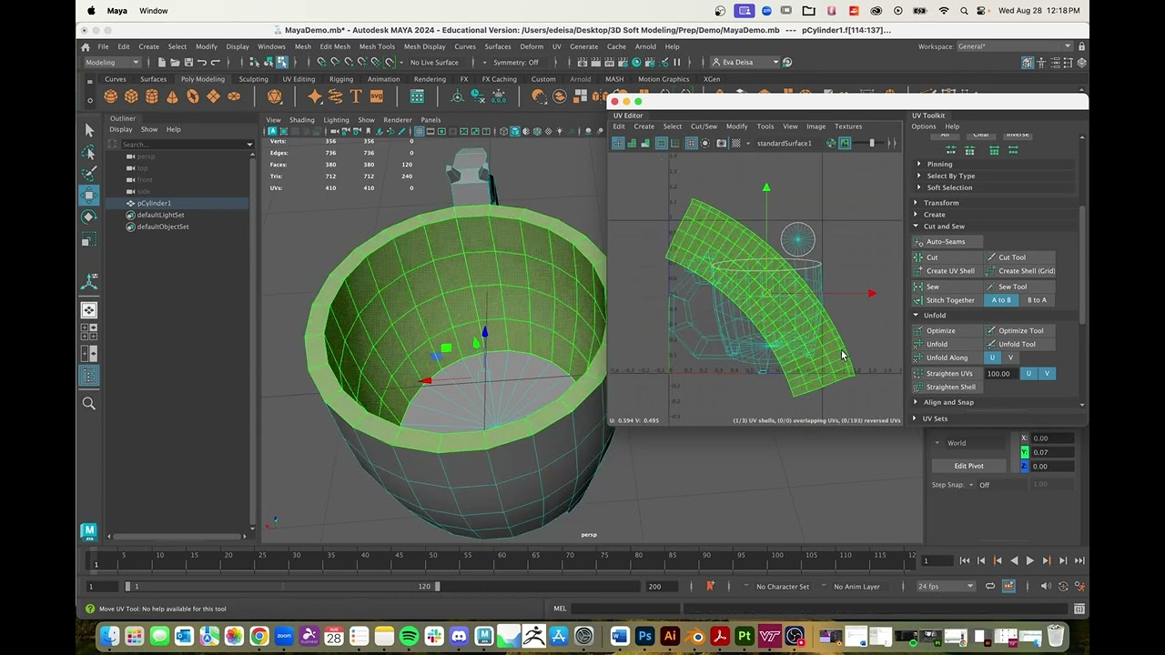Screen dimensions: 1165x655
Task: Switch to the Sculpting shelf tab
Action: click(x=254, y=79)
